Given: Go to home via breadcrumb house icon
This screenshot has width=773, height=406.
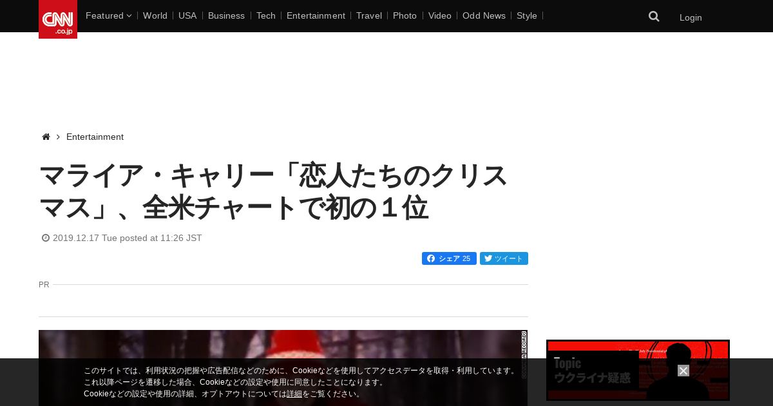Looking at the screenshot, I should coord(46,137).
